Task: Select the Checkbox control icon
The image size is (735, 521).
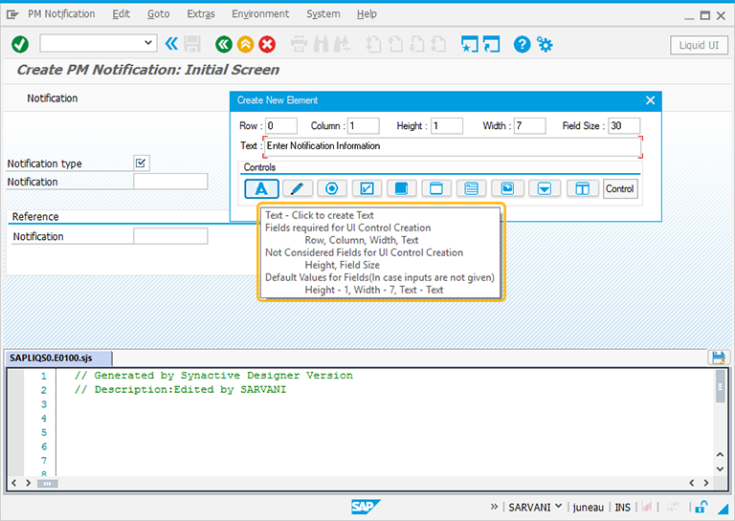Action: click(x=367, y=188)
